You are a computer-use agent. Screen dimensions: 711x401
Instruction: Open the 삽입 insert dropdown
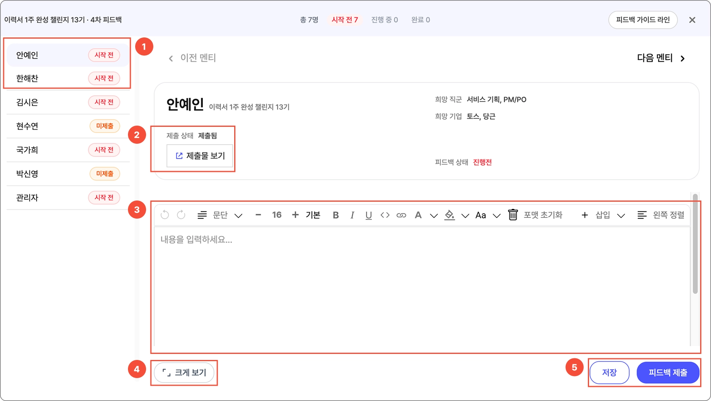click(x=603, y=215)
